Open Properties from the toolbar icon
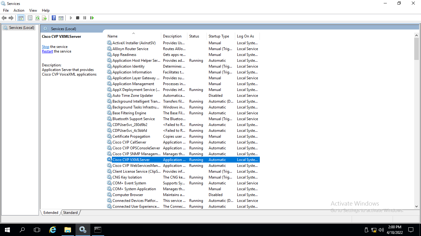Image resolution: width=421 pixels, height=236 pixels. [30, 18]
